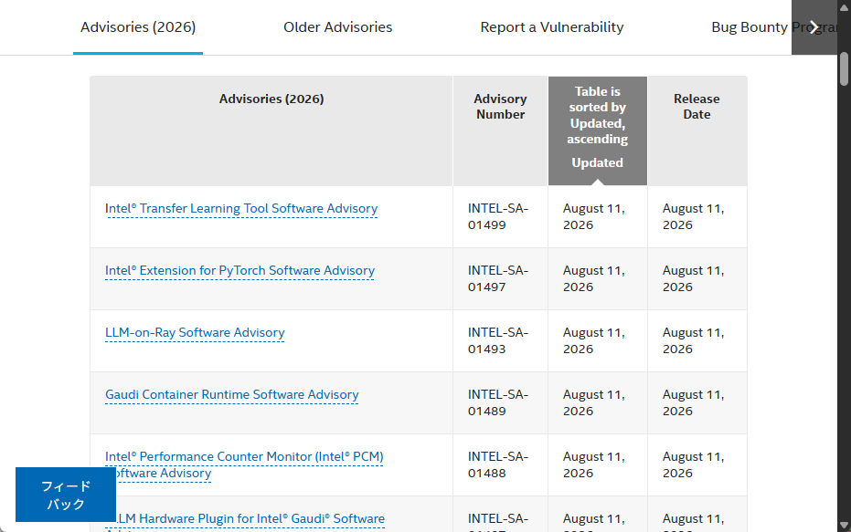This screenshot has height=532, width=851.
Task: Click the right chevron to scroll tabs
Action: point(814,27)
